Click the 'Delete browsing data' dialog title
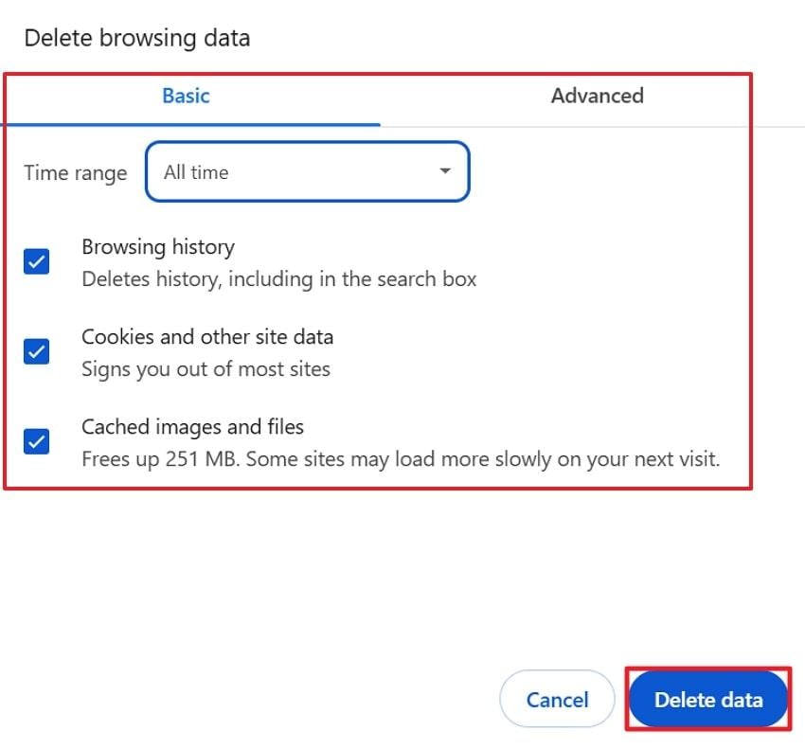This screenshot has width=805, height=749. pyautogui.click(x=136, y=39)
